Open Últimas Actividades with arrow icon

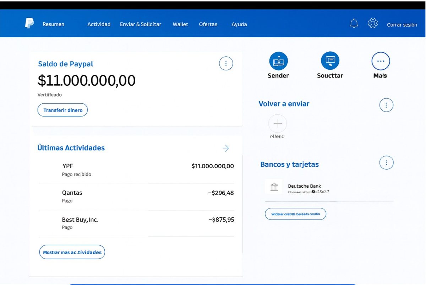pos(226,148)
